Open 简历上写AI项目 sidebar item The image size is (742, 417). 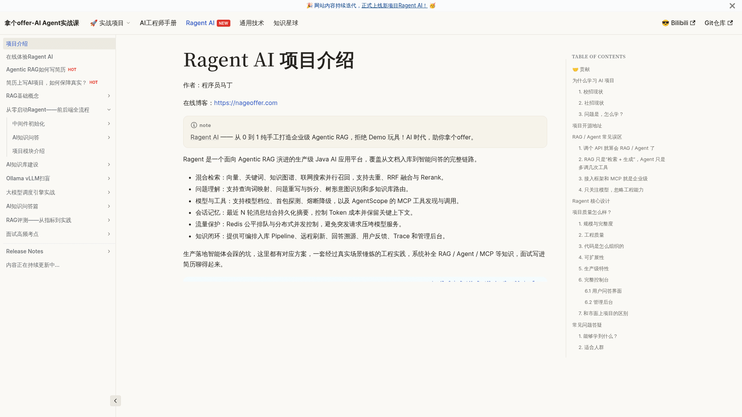pyautogui.click(x=59, y=83)
